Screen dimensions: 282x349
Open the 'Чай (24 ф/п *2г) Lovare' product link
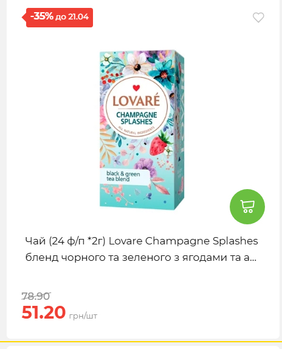coord(142,241)
